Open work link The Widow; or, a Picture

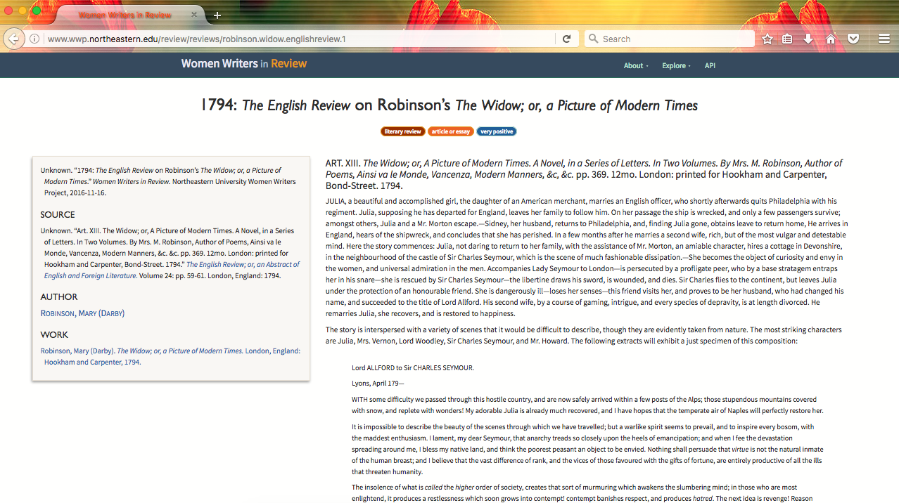[171, 356]
